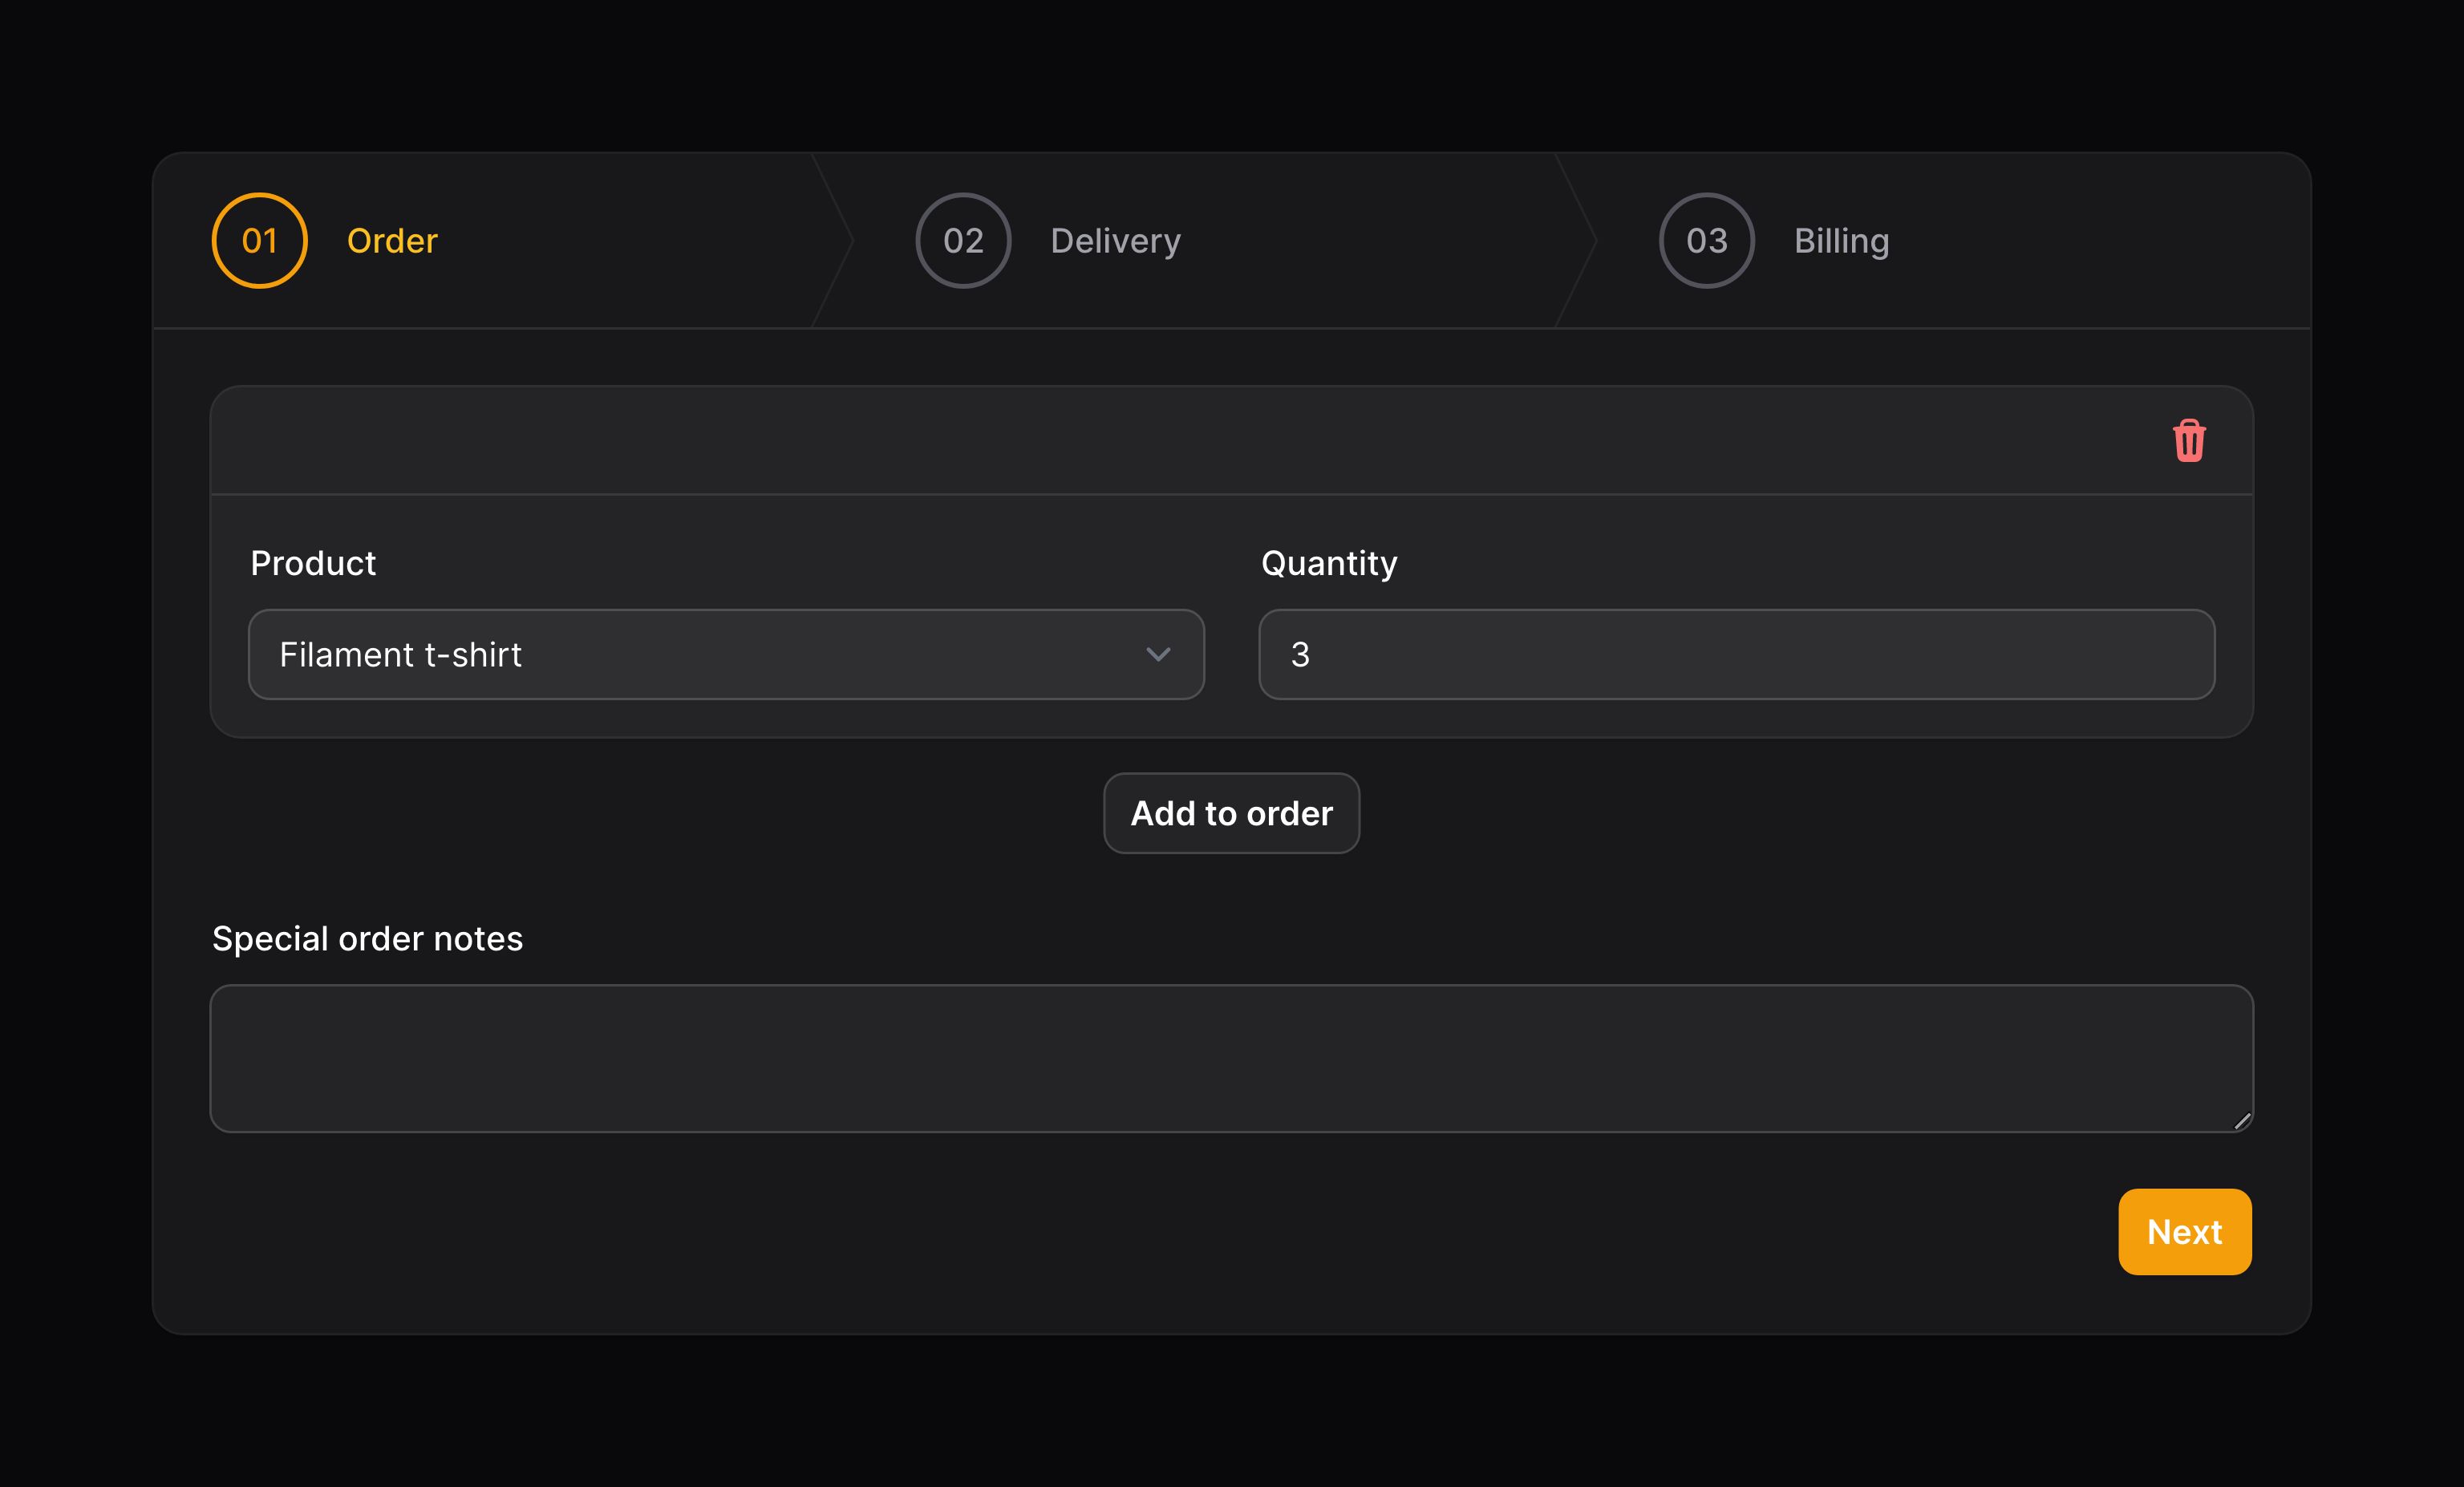Click the 01 step circle

point(260,240)
